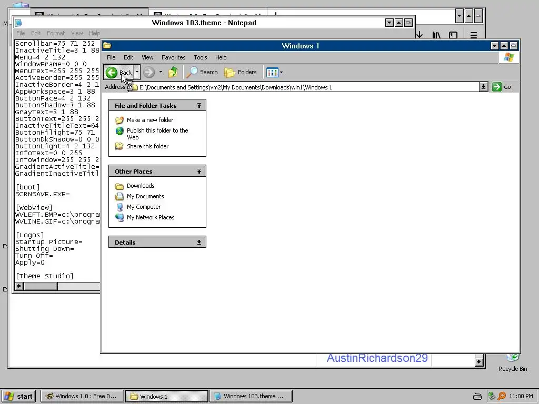The width and height of the screenshot is (539, 404).
Task: Click the Go button next to address bar
Action: (x=502, y=87)
